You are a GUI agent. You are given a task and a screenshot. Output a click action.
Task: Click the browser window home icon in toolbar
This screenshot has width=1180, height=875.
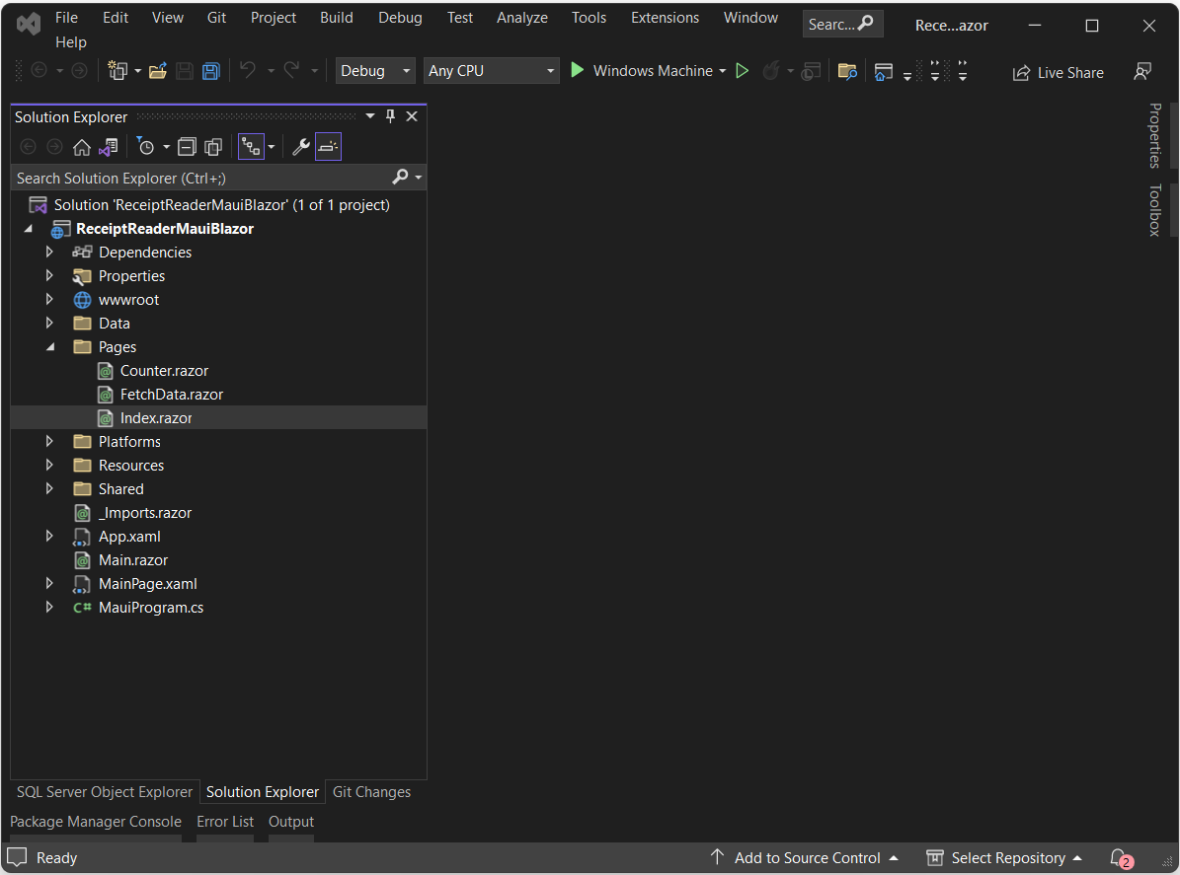pyautogui.click(x=884, y=71)
